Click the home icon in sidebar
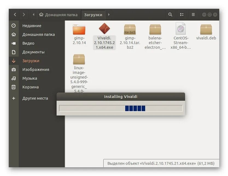 pyautogui.click(x=13, y=34)
